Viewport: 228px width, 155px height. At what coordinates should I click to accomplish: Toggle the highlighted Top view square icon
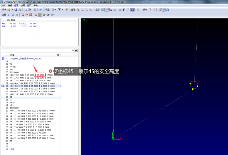tap(132, 10)
